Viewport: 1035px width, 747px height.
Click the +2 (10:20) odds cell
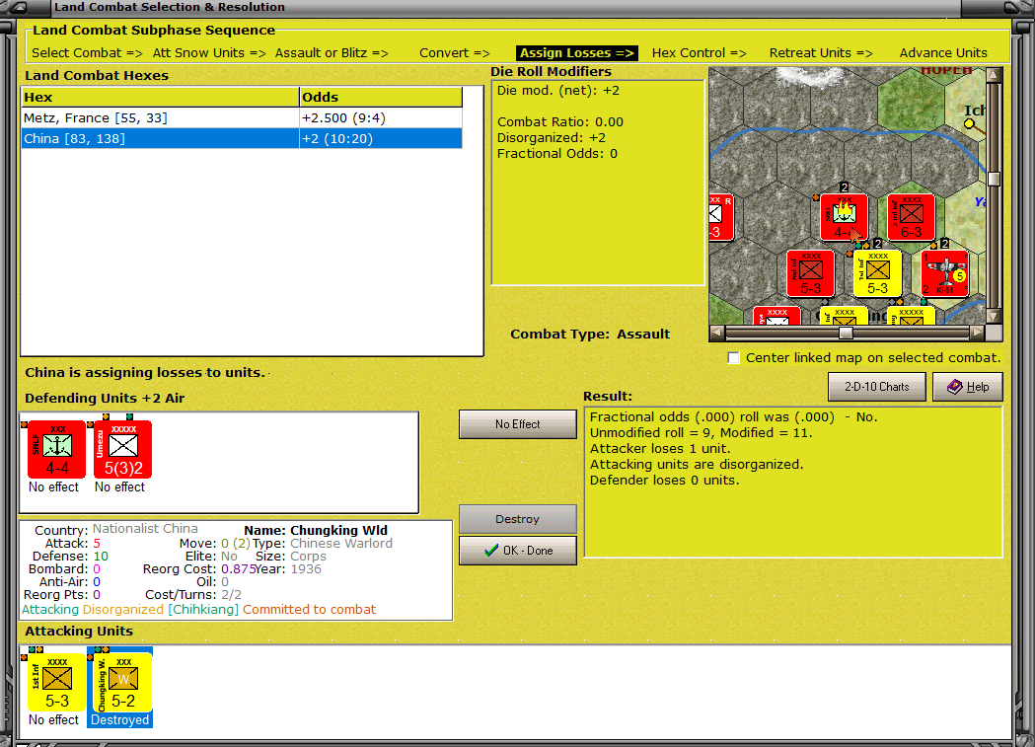(381, 138)
